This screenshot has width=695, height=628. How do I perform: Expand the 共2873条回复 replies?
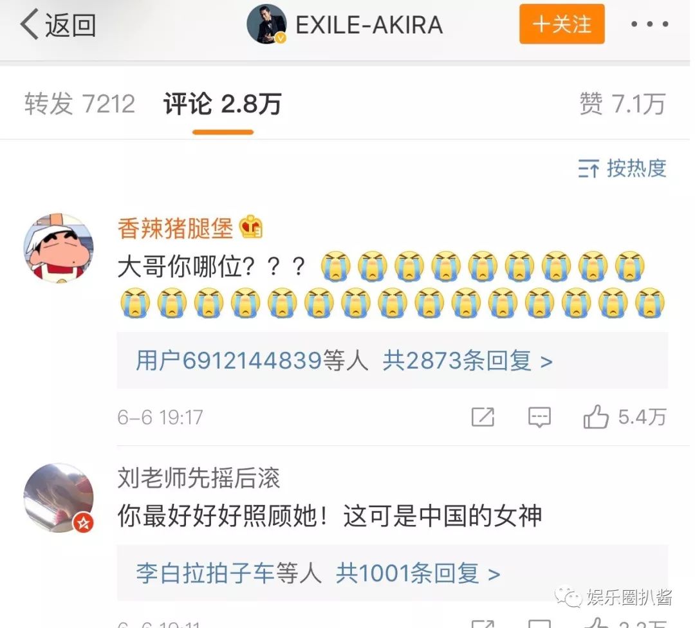pos(468,360)
